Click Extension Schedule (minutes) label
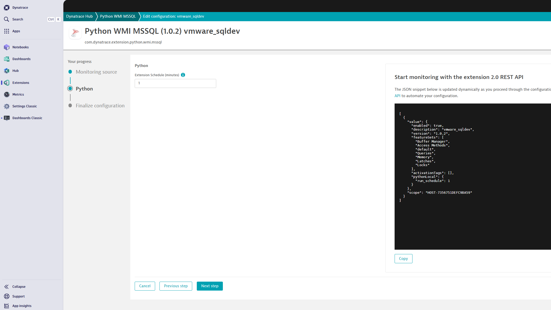Screen dimensions: 551x310 click(x=157, y=75)
